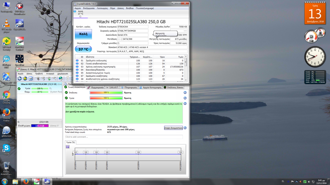
Task: Click the repeat test button (λήψη δοκιμαστικού)
Action: (174, 128)
